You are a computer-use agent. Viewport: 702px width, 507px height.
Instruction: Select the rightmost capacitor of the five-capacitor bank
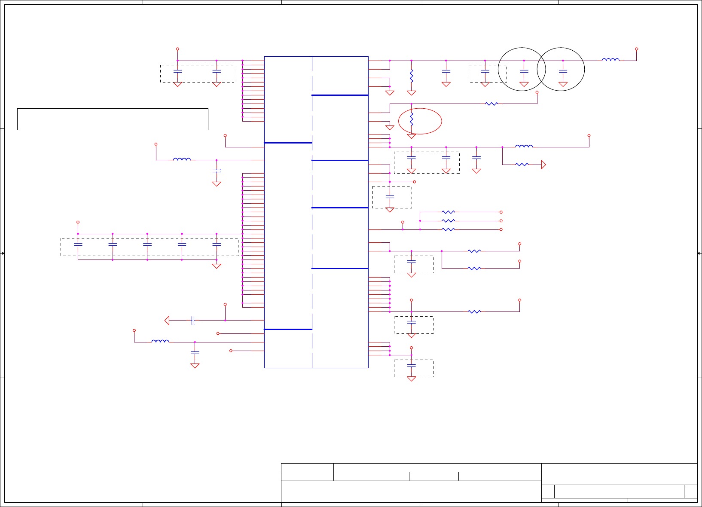tap(217, 244)
